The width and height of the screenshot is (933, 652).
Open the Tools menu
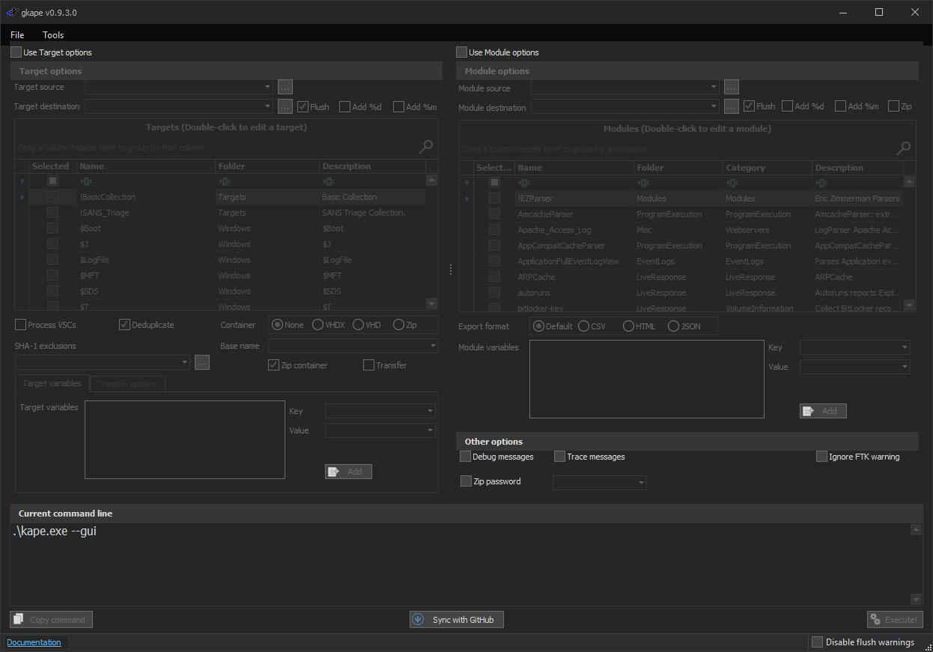(53, 35)
